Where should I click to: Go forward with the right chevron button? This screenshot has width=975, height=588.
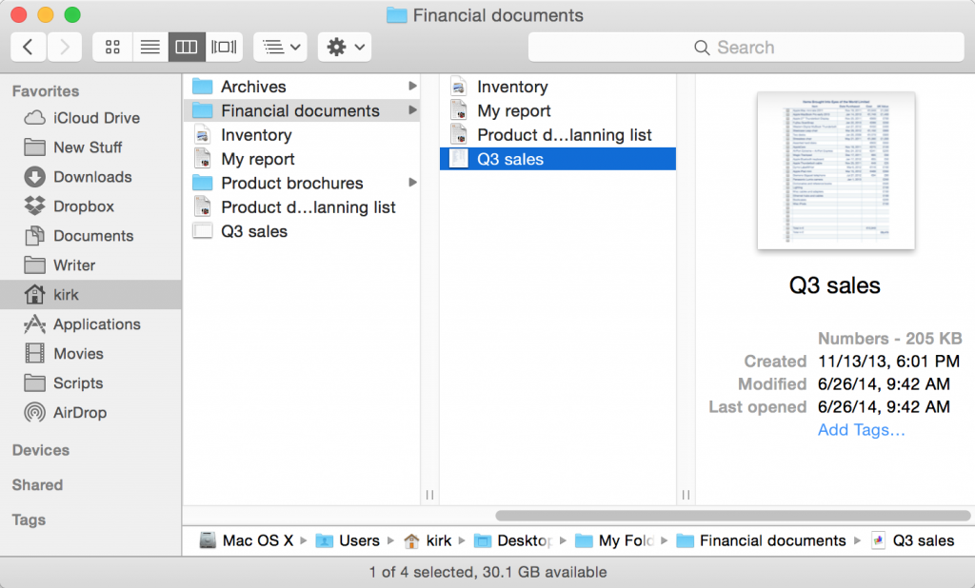pyautogui.click(x=64, y=48)
